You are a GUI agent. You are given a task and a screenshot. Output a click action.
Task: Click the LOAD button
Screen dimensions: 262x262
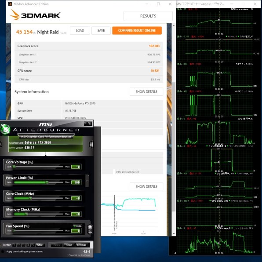click(x=80, y=30)
